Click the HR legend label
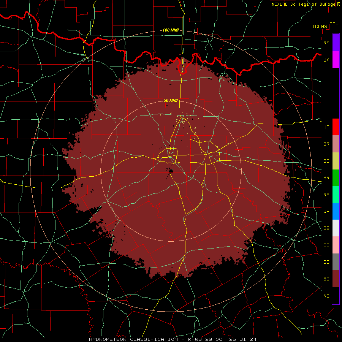Viewport: 342px width, 342px height. click(x=326, y=178)
